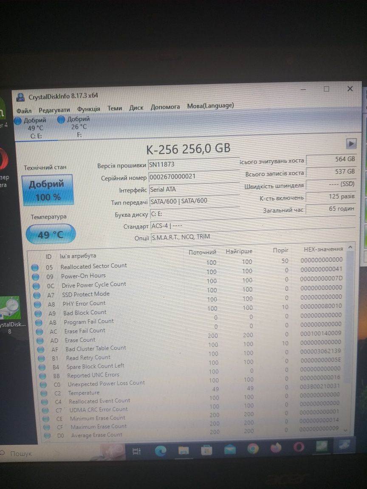The width and height of the screenshot is (367, 489).
Task: Click status icon for Bad Block Count
Action: pos(38,313)
